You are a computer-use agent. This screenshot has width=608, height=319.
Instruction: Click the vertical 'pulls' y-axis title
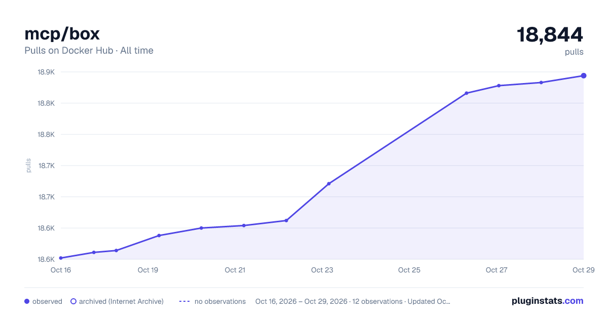(28, 166)
